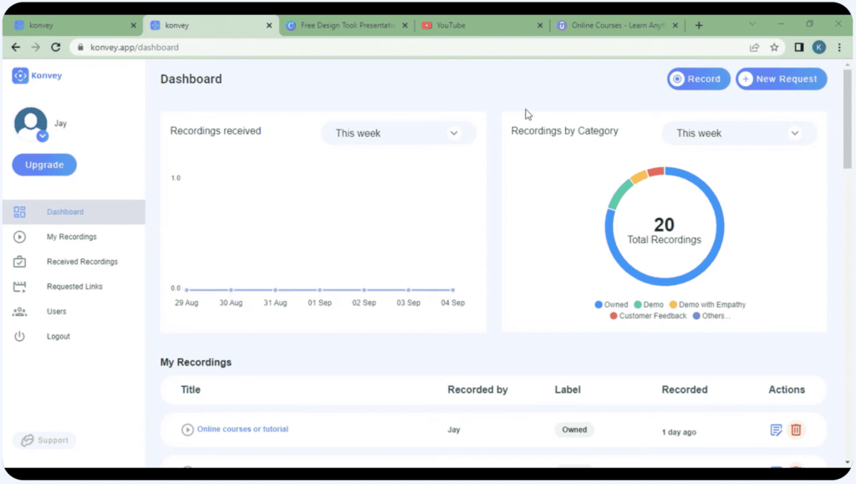Click the Jay profile avatar
Image resolution: width=856 pixels, height=484 pixels.
point(31,124)
